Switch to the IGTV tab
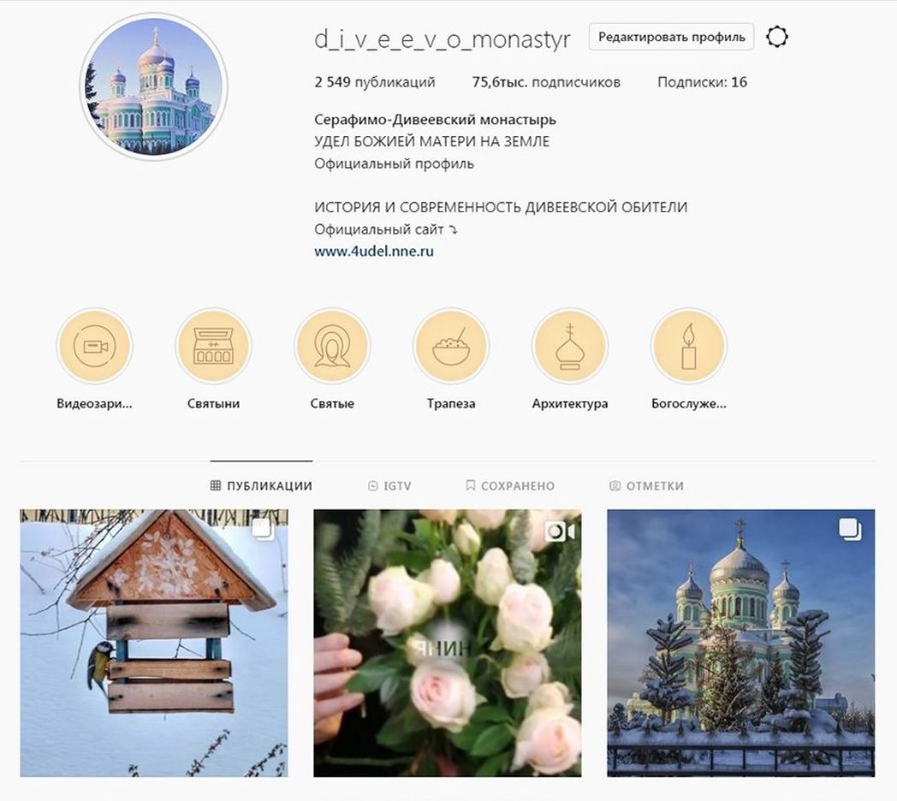Image resolution: width=897 pixels, height=801 pixels. 389,486
